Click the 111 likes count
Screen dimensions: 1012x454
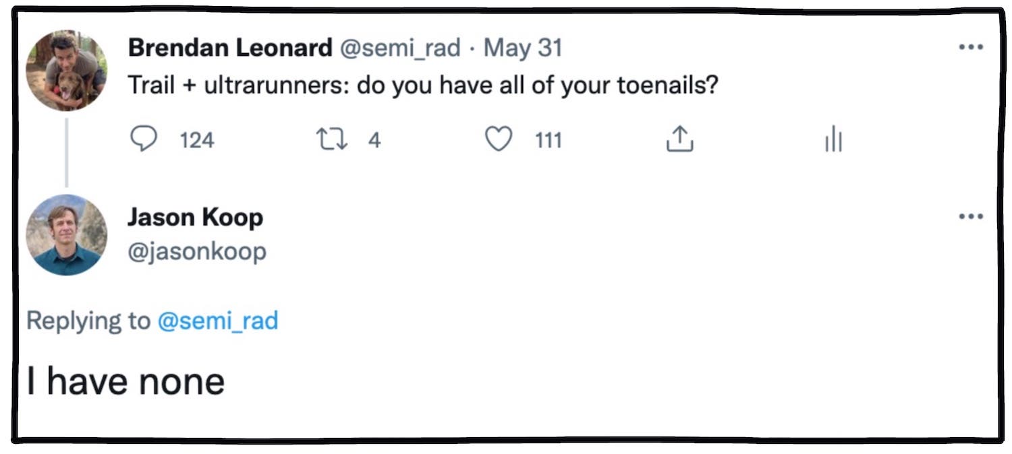pos(548,140)
